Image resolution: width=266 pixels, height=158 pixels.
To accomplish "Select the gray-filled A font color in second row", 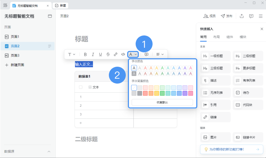I will tap(134, 74).
